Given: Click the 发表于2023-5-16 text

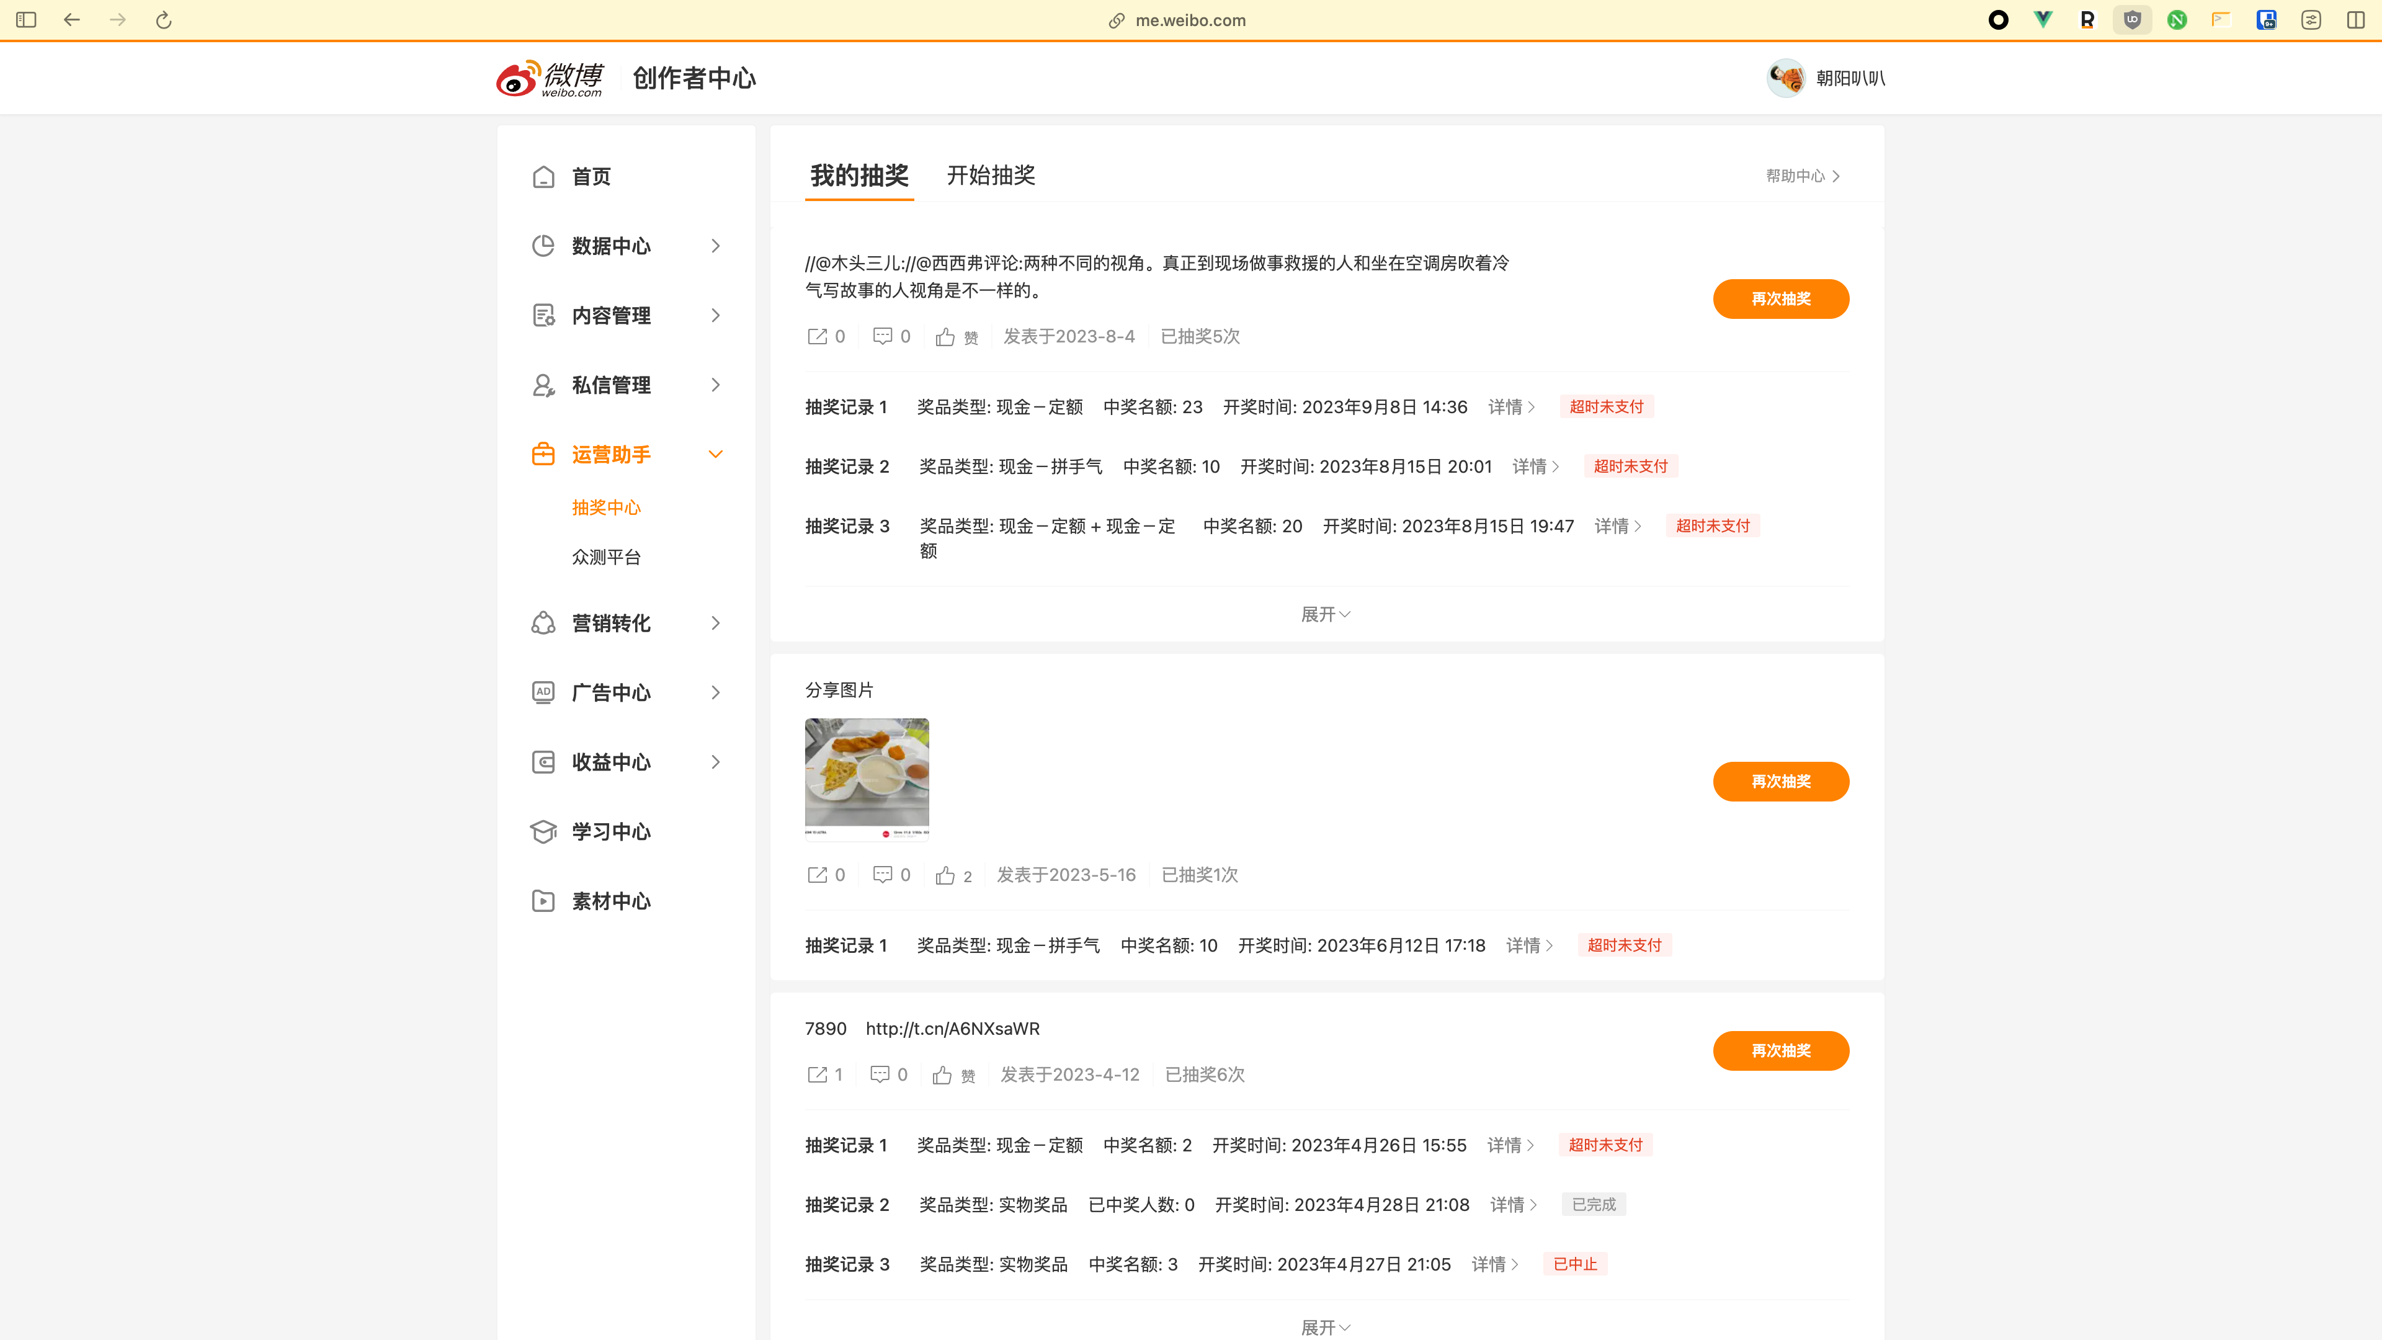Looking at the screenshot, I should [x=1065, y=875].
